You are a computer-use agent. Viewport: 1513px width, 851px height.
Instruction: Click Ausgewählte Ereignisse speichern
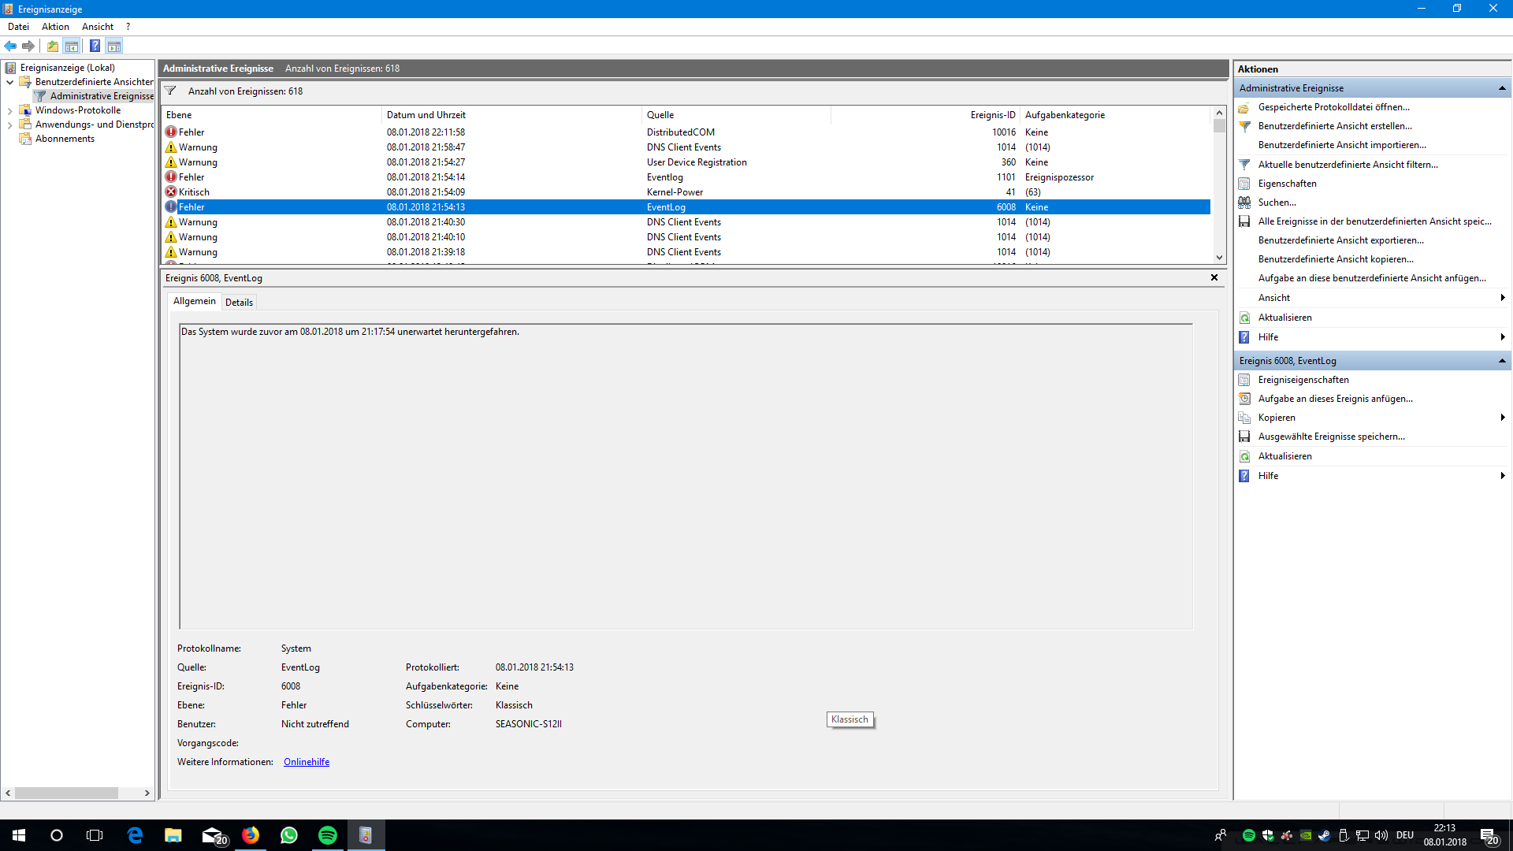tap(1331, 437)
